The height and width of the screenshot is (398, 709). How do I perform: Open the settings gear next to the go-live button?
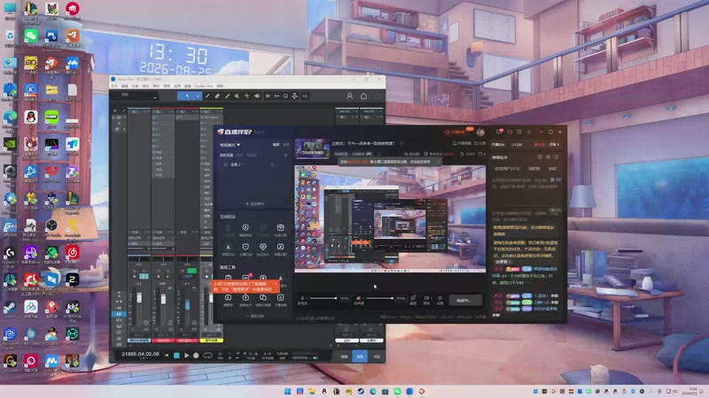[x=440, y=298]
